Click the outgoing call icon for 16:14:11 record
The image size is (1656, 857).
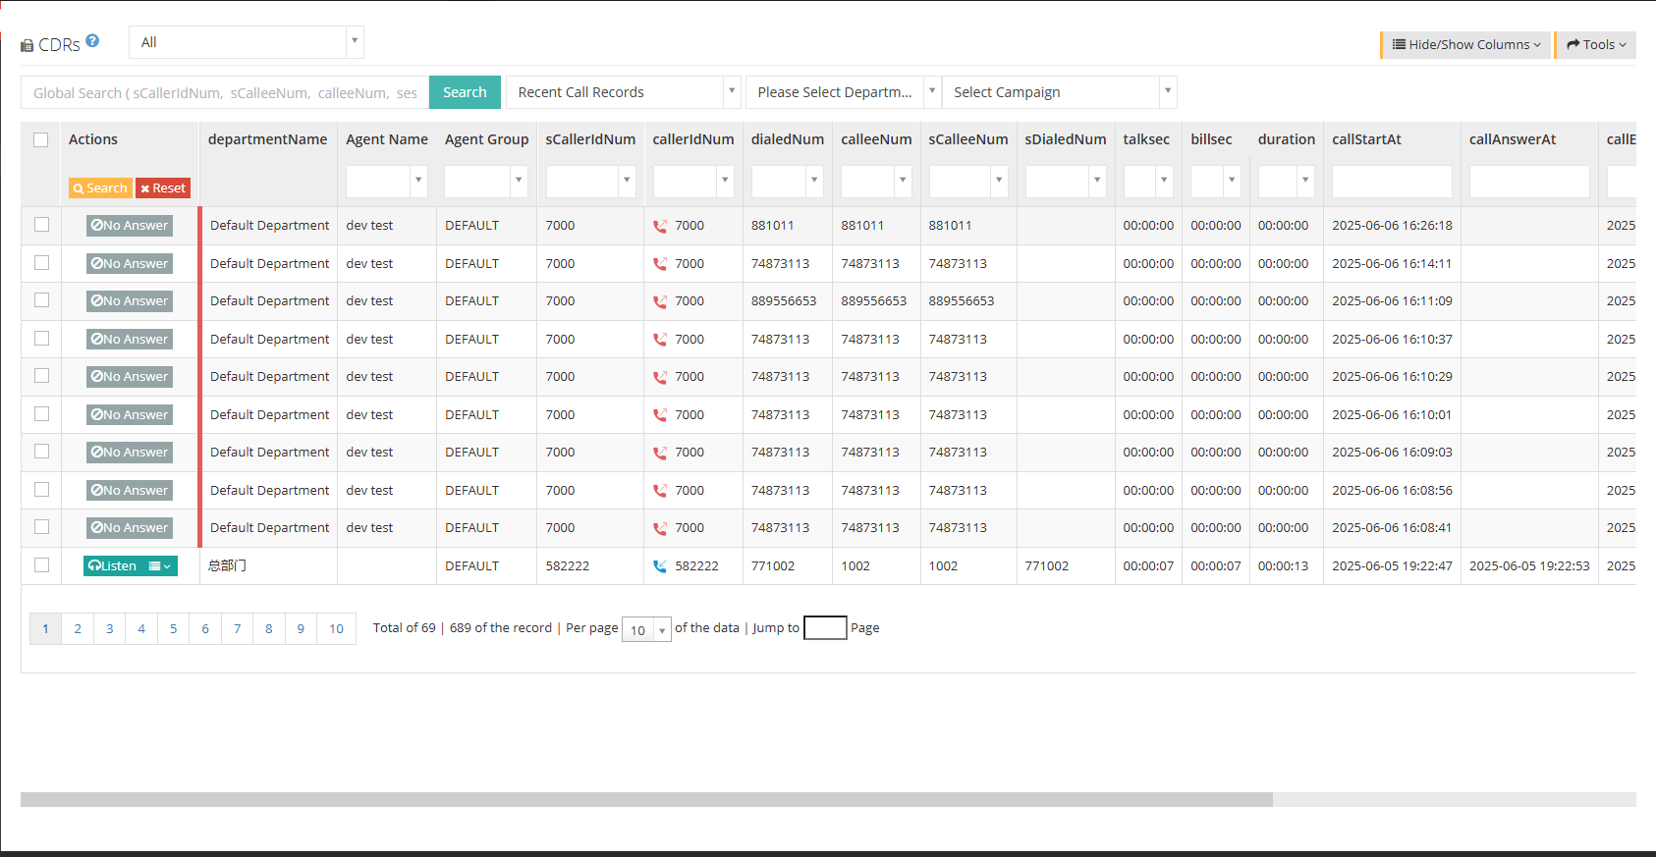coord(660,264)
